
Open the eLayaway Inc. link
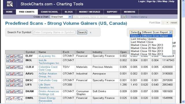coord(47,56)
